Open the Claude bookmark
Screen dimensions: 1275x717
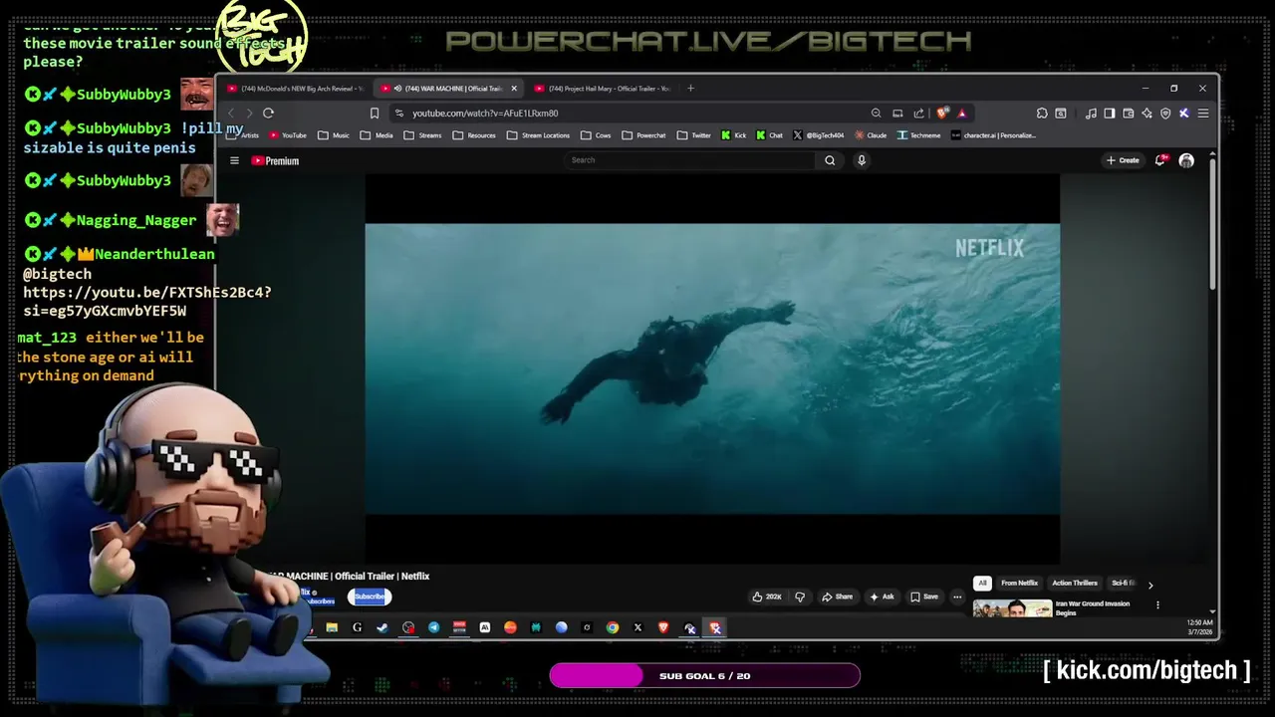[x=871, y=135]
